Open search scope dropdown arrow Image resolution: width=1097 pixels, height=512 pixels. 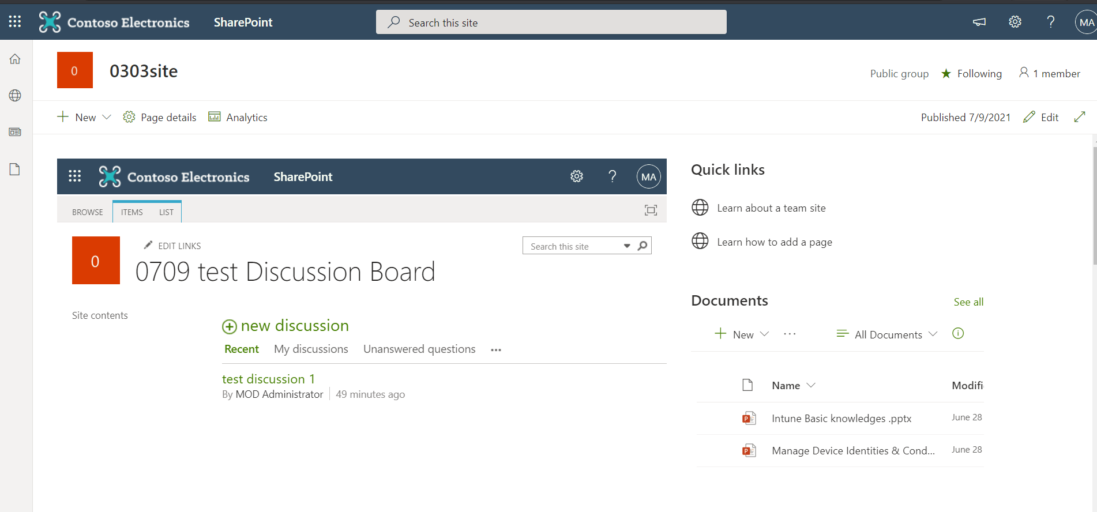627,246
